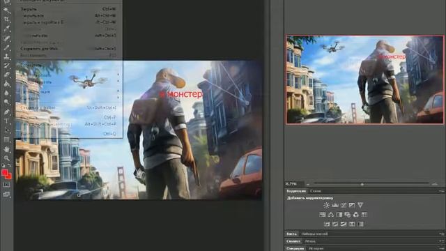Open the История panel tab
This screenshot has height=251, width=446.
[x=316, y=248]
